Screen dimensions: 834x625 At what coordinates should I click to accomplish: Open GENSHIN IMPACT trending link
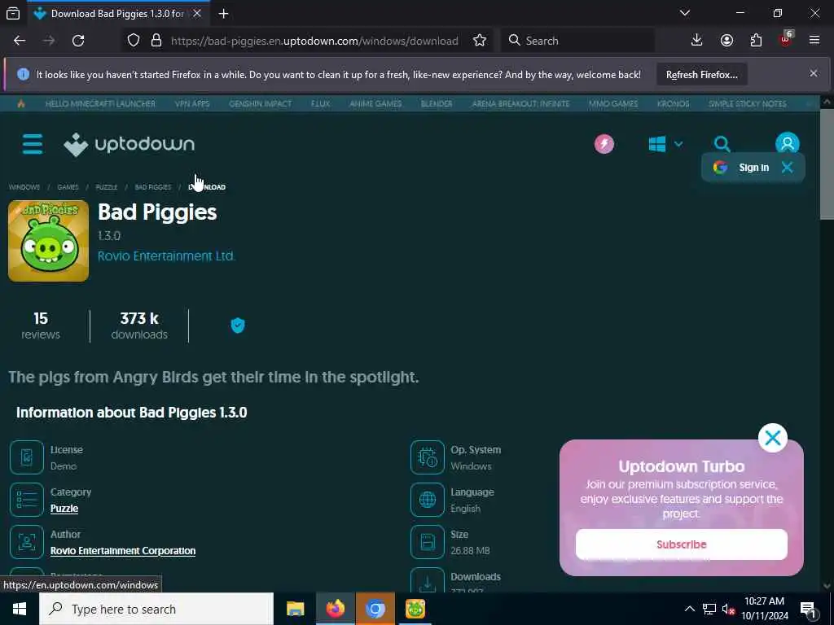click(260, 103)
